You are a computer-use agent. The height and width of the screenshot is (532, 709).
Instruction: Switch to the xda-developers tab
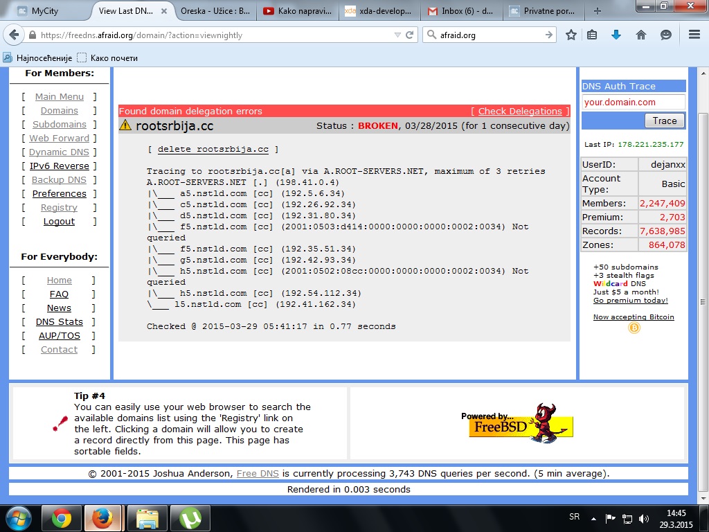click(379, 11)
